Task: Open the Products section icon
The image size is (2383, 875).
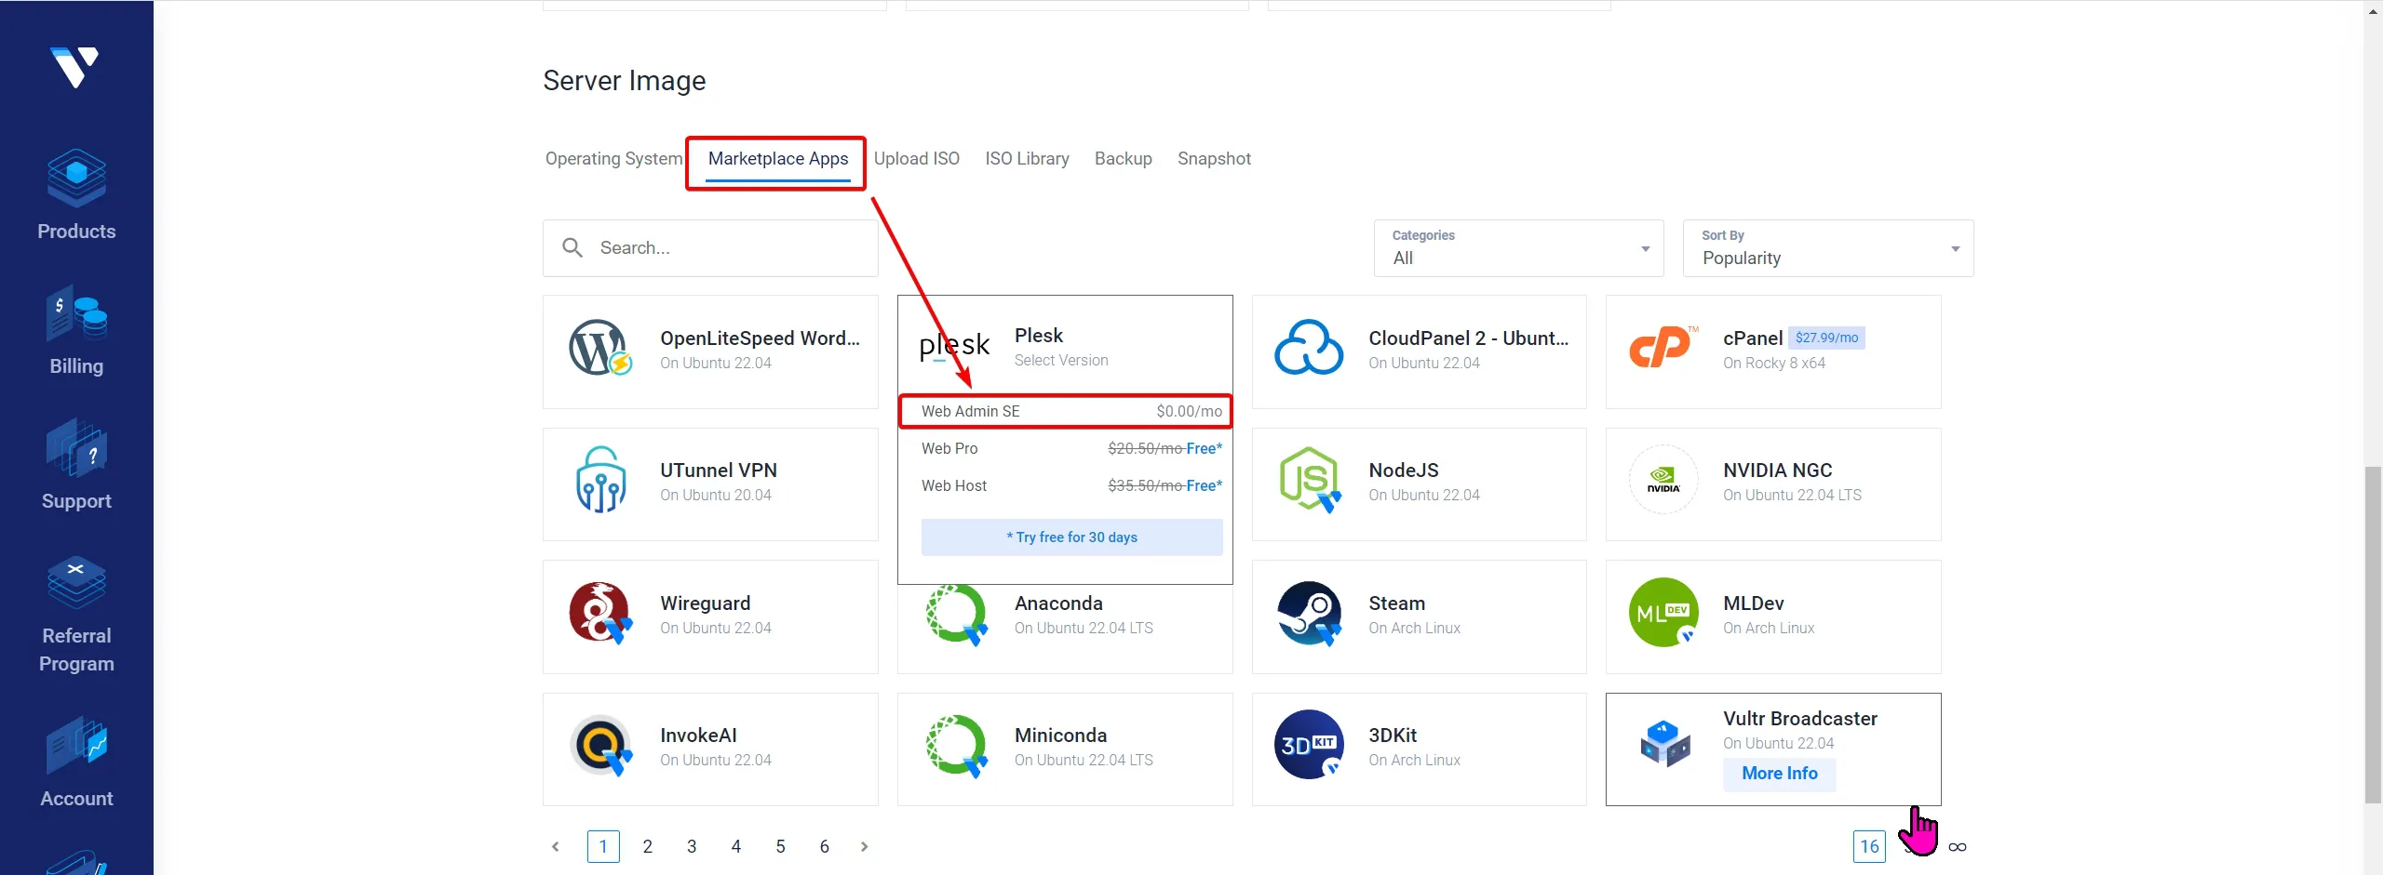Action: [x=76, y=177]
